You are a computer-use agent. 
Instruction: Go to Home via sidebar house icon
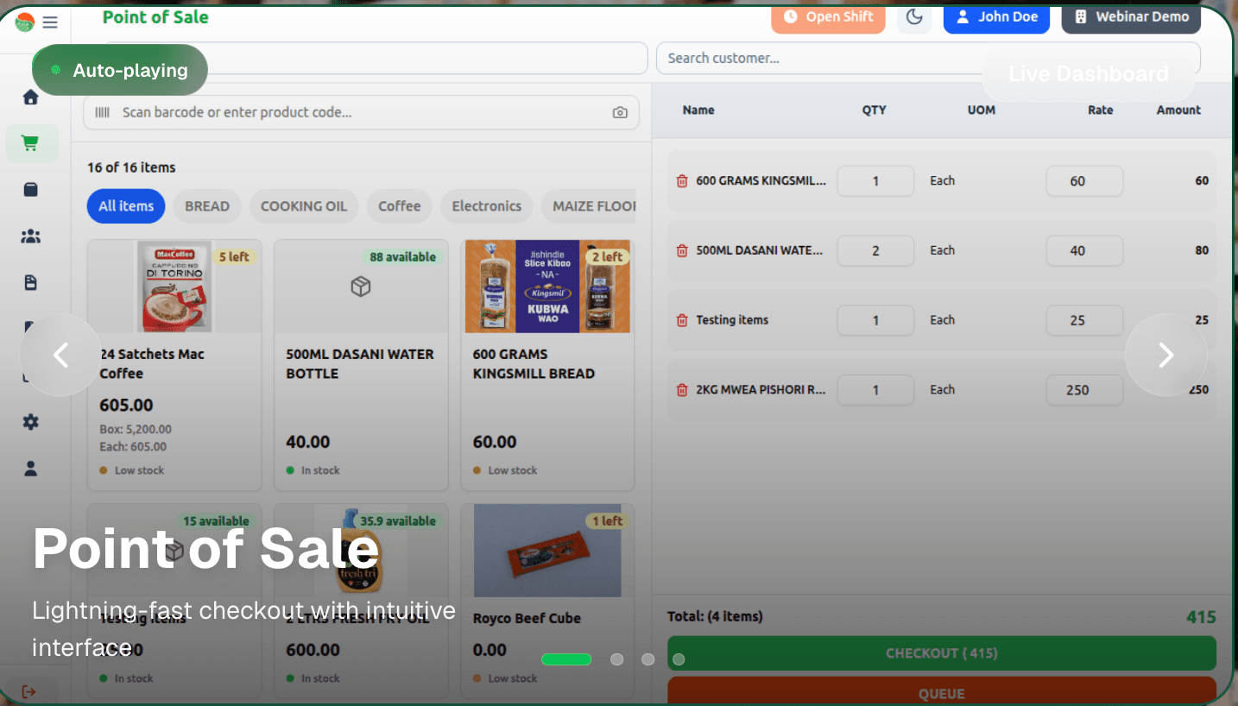pyautogui.click(x=31, y=98)
